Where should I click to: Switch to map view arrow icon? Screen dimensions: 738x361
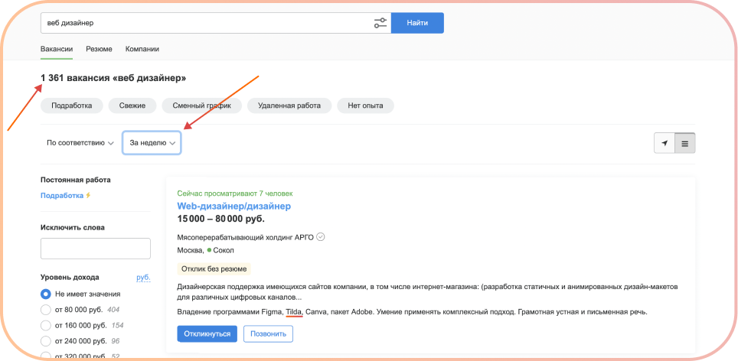point(664,143)
